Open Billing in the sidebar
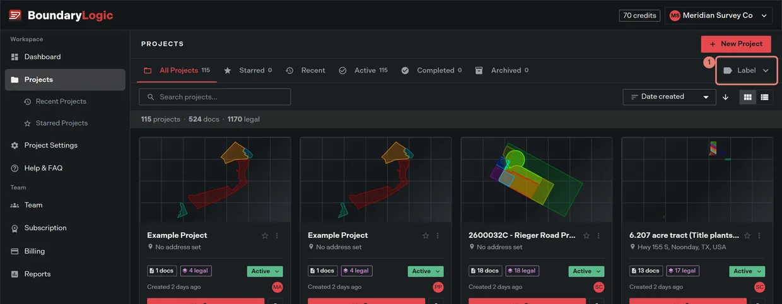The height and width of the screenshot is (304, 782). pos(65,251)
